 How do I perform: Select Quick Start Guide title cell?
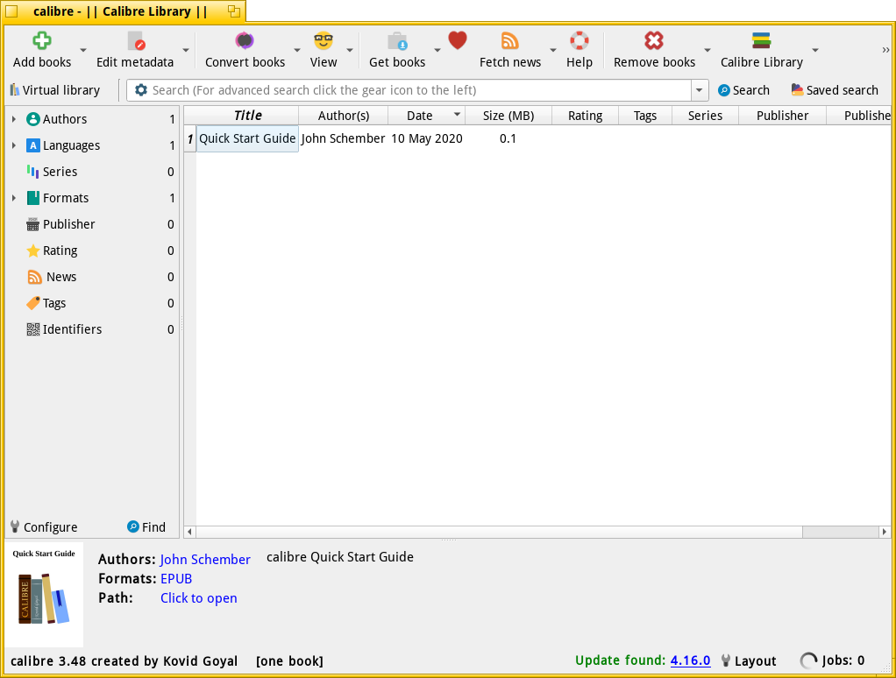pyautogui.click(x=247, y=138)
